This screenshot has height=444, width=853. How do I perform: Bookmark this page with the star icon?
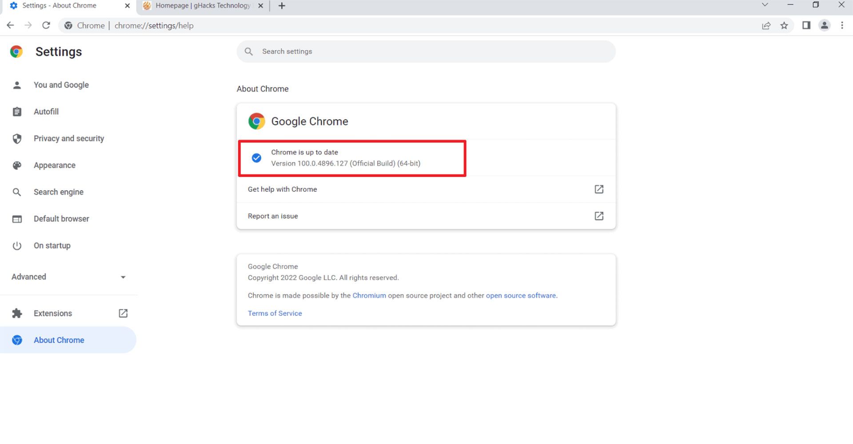[x=784, y=25]
